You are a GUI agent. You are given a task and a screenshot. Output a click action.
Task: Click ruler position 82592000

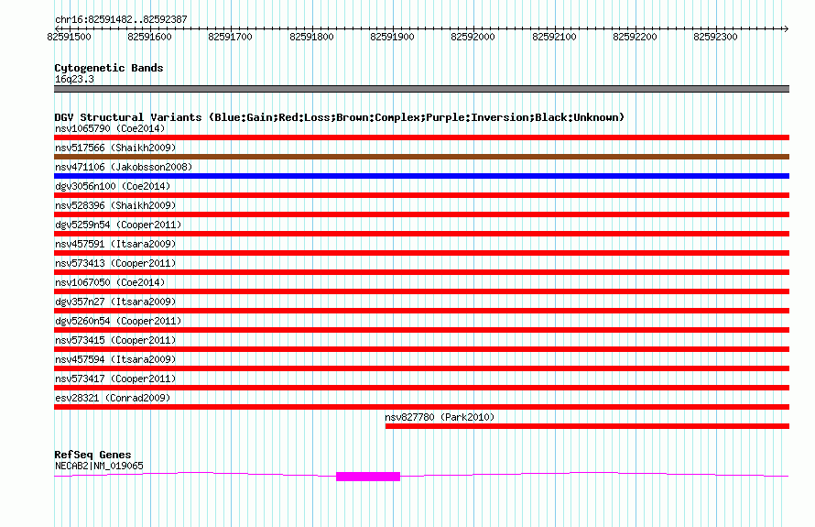click(473, 37)
